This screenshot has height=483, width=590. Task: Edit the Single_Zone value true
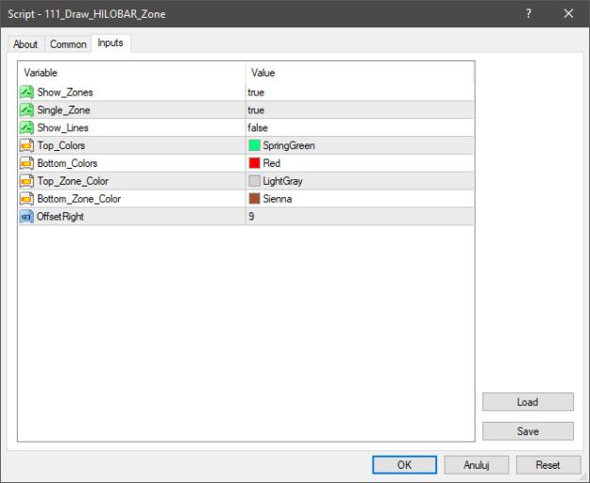coord(256,109)
